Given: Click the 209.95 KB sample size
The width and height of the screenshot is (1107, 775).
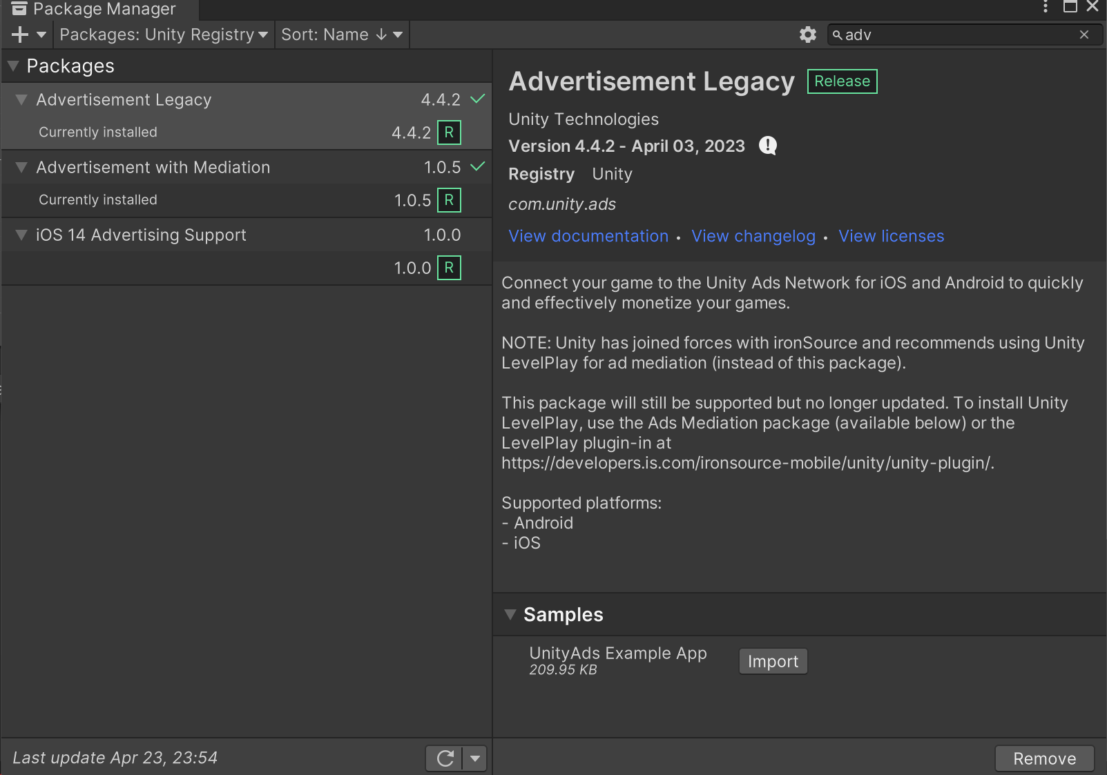Looking at the screenshot, I should coord(564,670).
